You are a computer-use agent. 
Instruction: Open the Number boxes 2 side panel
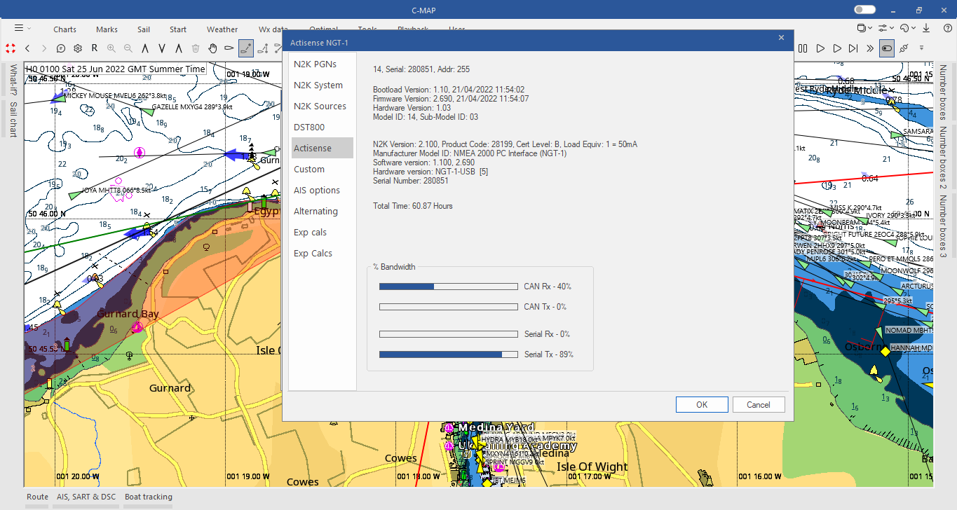[944, 158]
